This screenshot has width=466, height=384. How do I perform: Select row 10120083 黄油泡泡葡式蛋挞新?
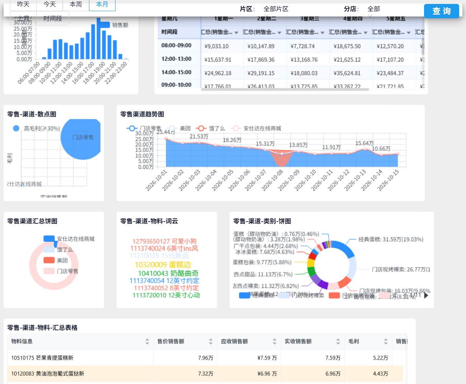[205, 374]
